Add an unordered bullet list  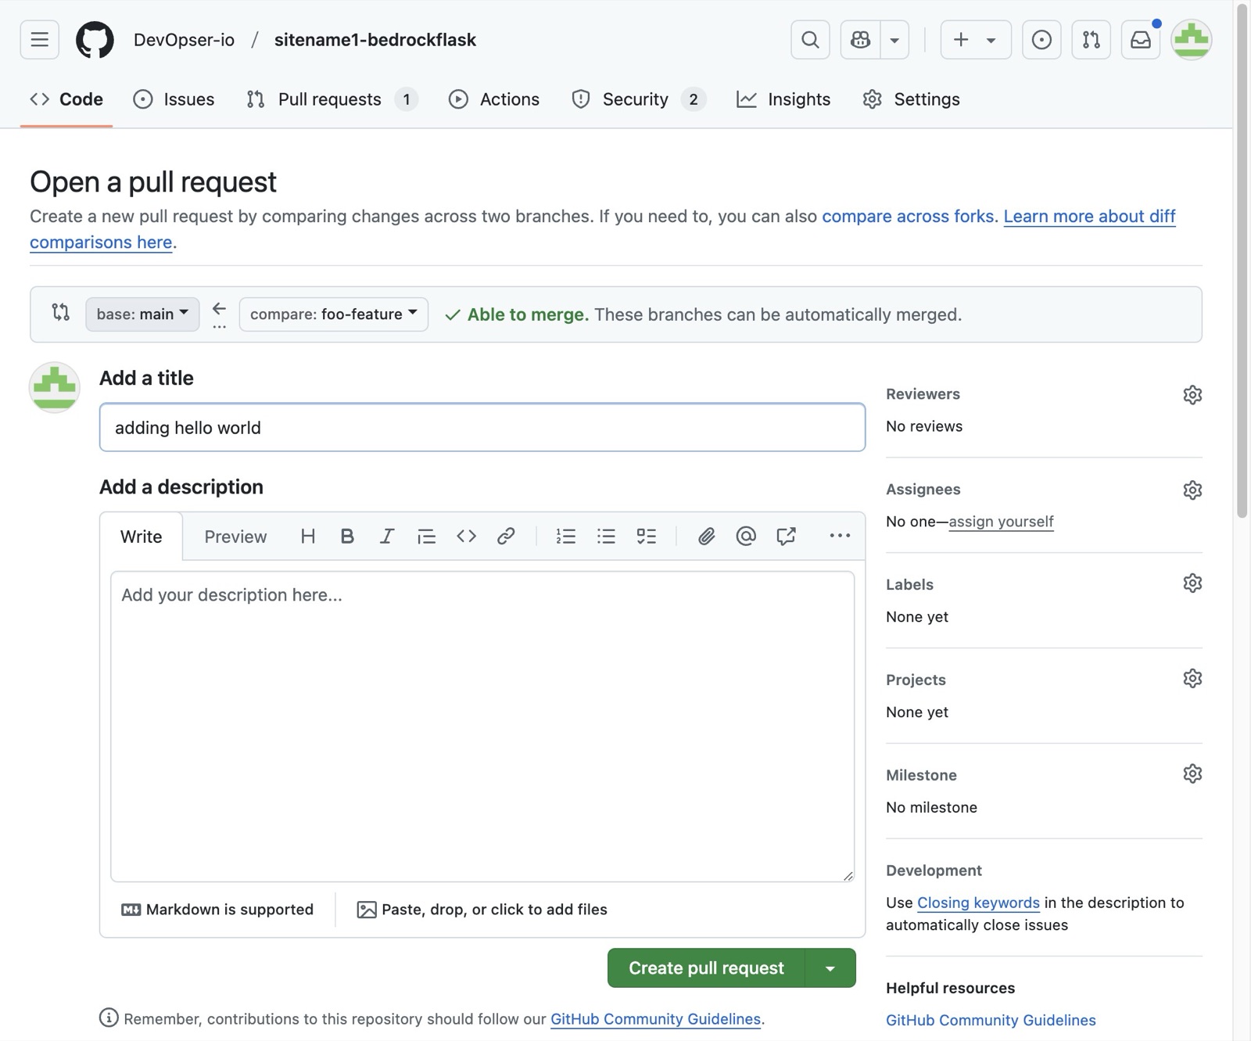coord(606,537)
